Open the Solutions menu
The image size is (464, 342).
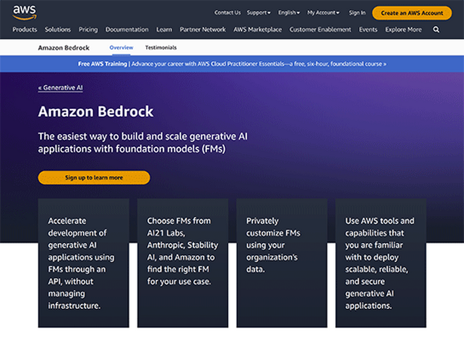[58, 29]
